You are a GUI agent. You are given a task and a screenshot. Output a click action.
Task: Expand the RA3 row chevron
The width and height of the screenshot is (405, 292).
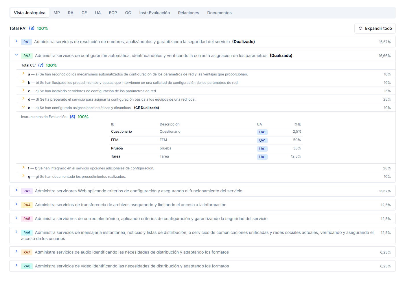[16, 190]
